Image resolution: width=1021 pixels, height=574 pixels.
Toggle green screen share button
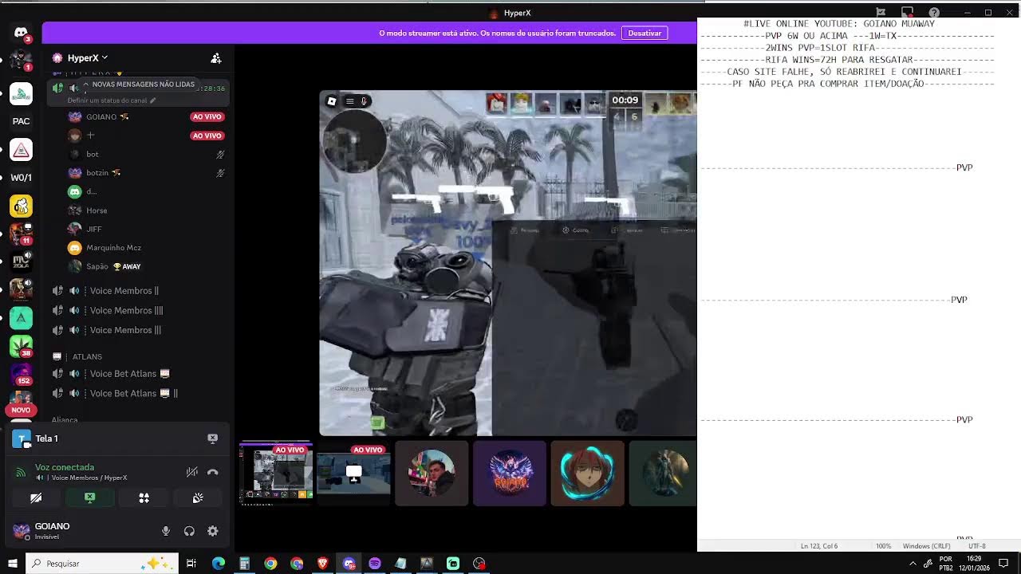coord(90,497)
